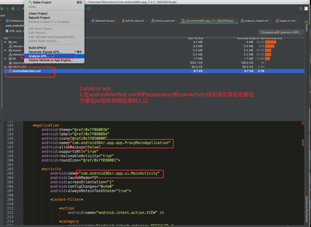The width and height of the screenshot is (311, 227).
Task: Choose Make Project from the Build menu
Action: pos(54,3)
